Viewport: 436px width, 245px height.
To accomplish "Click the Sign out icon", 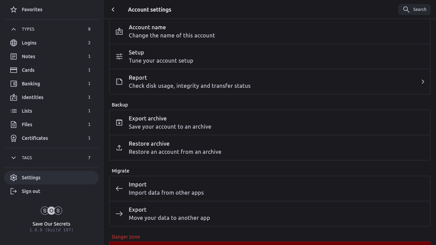I will [x=14, y=191].
